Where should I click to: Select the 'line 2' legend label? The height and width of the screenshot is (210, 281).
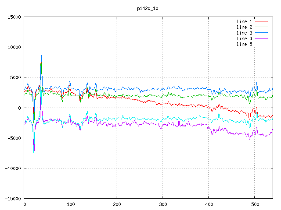click(x=245, y=27)
